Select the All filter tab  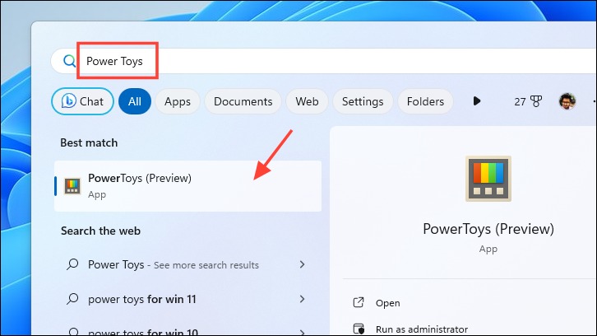click(x=135, y=101)
